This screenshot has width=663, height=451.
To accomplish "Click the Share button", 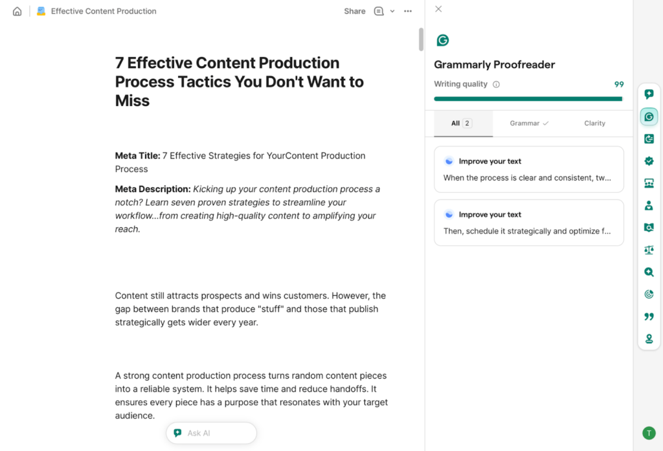I will point(354,11).
